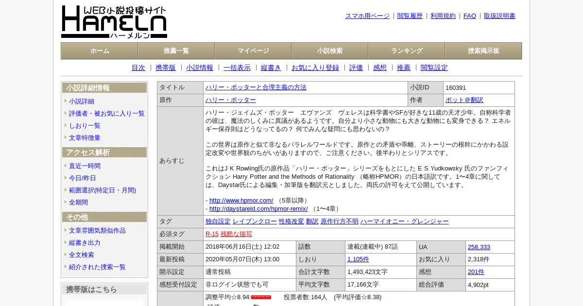Open the 利用規約 link
This screenshot has width=583, height=306.
[x=443, y=16]
